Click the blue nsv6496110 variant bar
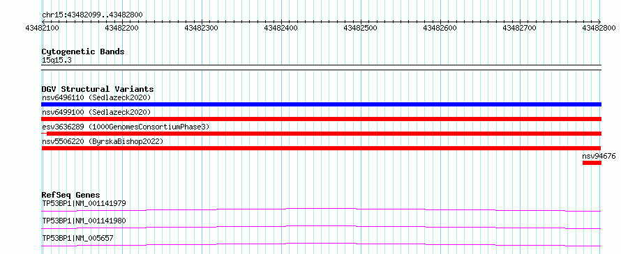Viewport: 621px width, 254px height. tap(321, 104)
